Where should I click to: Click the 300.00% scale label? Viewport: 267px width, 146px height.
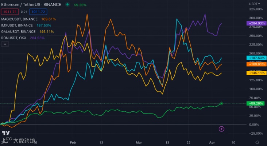pyautogui.click(x=256, y=18)
